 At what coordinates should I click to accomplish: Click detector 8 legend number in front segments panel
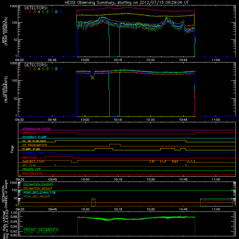56,12
